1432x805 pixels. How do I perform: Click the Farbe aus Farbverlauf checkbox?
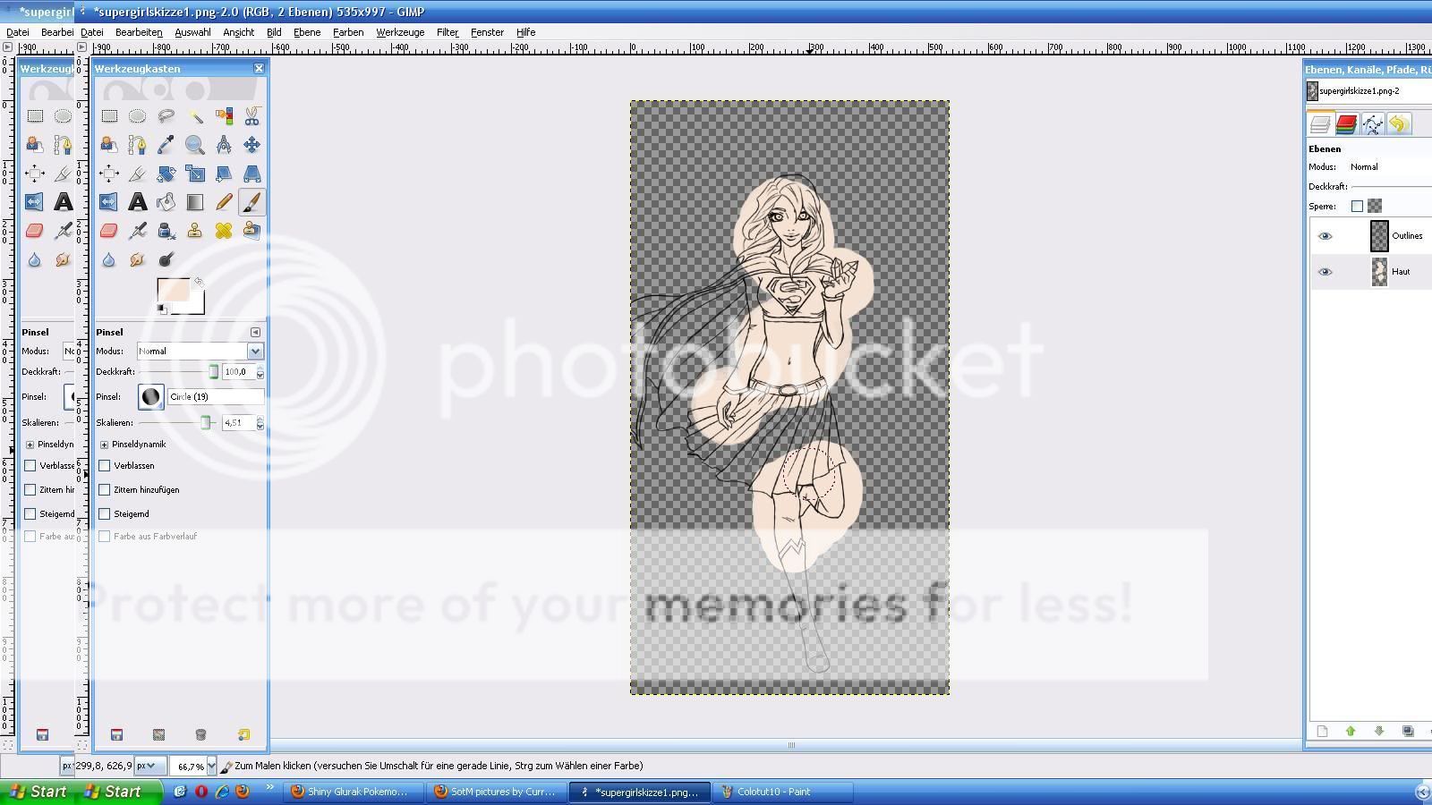(x=105, y=536)
